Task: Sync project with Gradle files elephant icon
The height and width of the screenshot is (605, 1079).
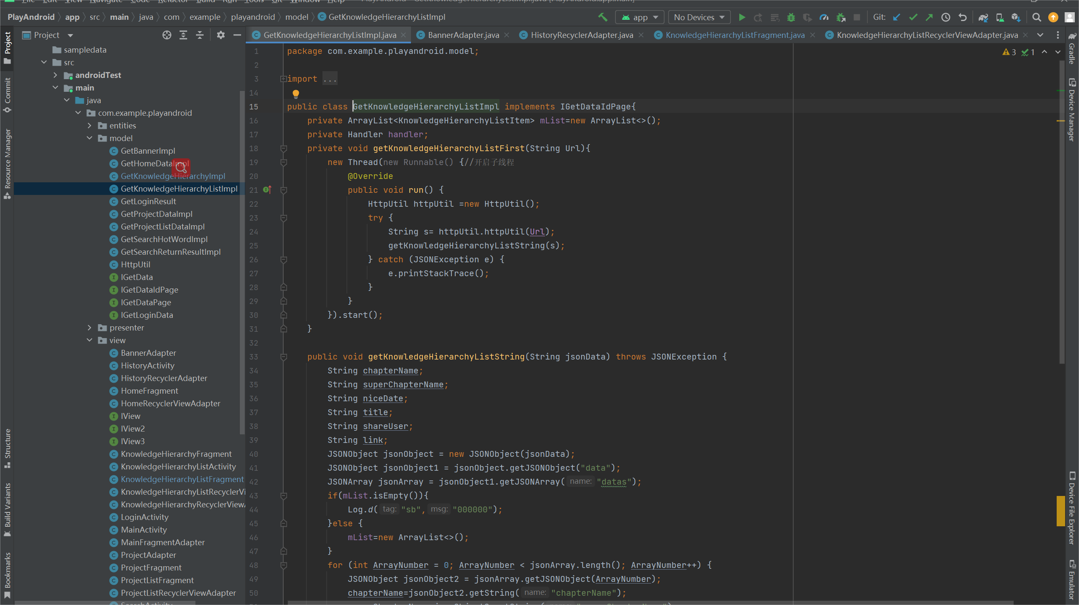Action: (x=983, y=17)
